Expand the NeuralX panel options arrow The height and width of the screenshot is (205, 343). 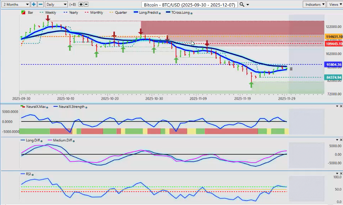click(337, 106)
